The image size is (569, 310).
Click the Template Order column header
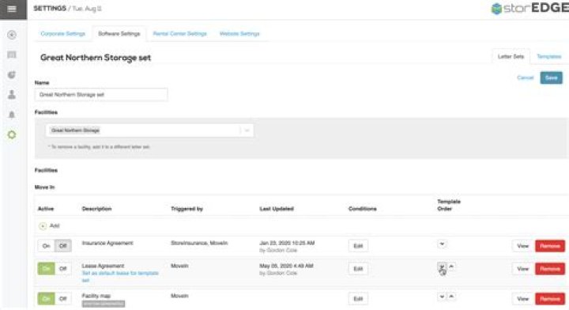click(449, 205)
